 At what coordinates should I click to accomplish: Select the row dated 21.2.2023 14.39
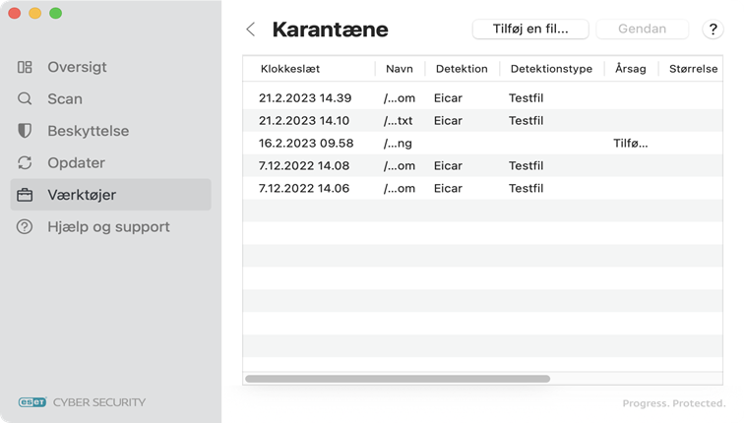(x=482, y=98)
